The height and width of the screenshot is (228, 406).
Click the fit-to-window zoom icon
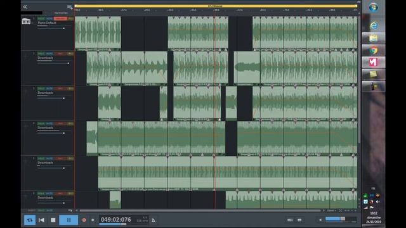[340, 210]
